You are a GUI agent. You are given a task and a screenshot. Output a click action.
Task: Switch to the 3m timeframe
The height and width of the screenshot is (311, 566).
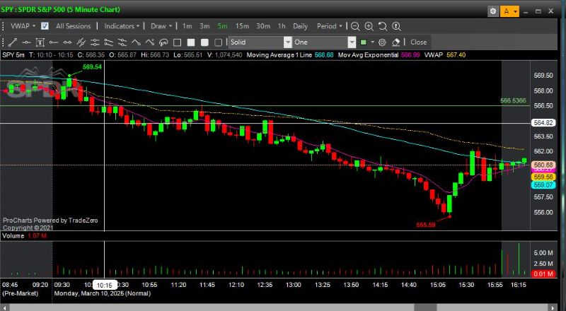(204, 26)
